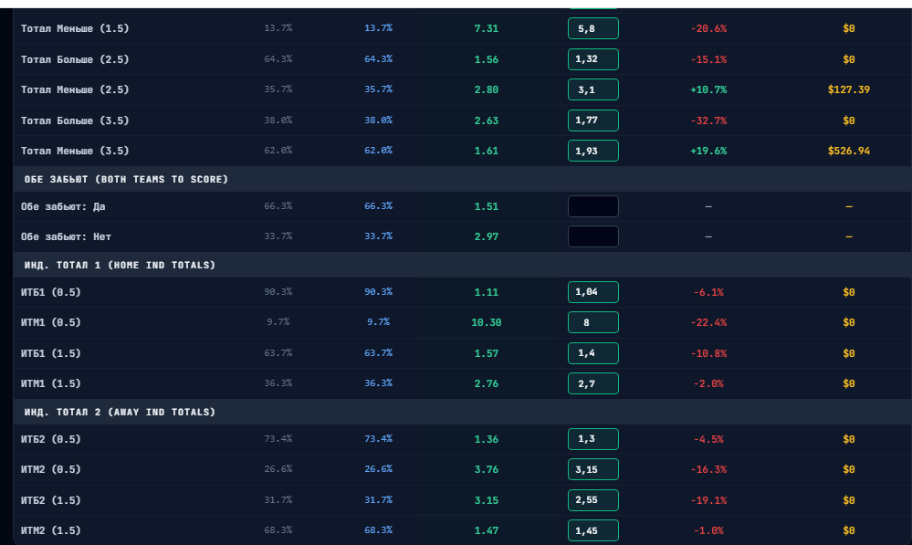The height and width of the screenshot is (545, 912).
Task: Click the -22.4% edge value
Action: tap(708, 322)
